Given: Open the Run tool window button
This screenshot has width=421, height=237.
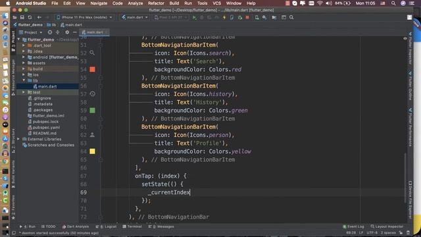Looking at the screenshot, I should click(28, 226).
